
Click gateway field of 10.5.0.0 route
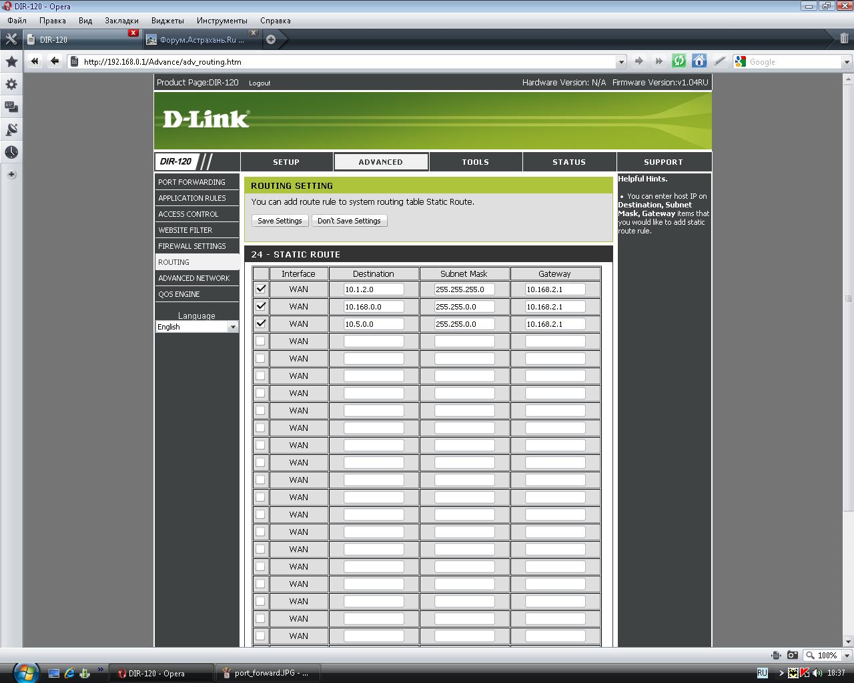tap(555, 323)
